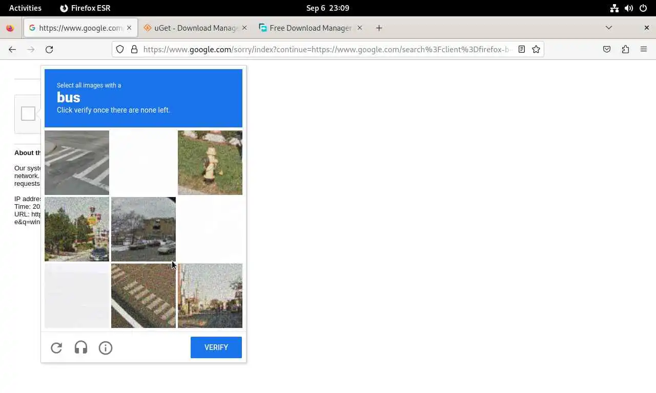Open Firefox View pinned icon

click(10, 28)
